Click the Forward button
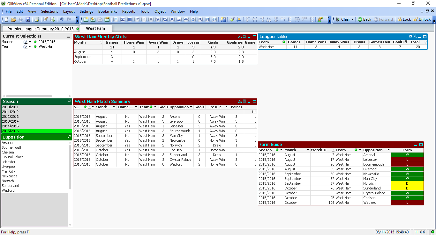 (383, 19)
